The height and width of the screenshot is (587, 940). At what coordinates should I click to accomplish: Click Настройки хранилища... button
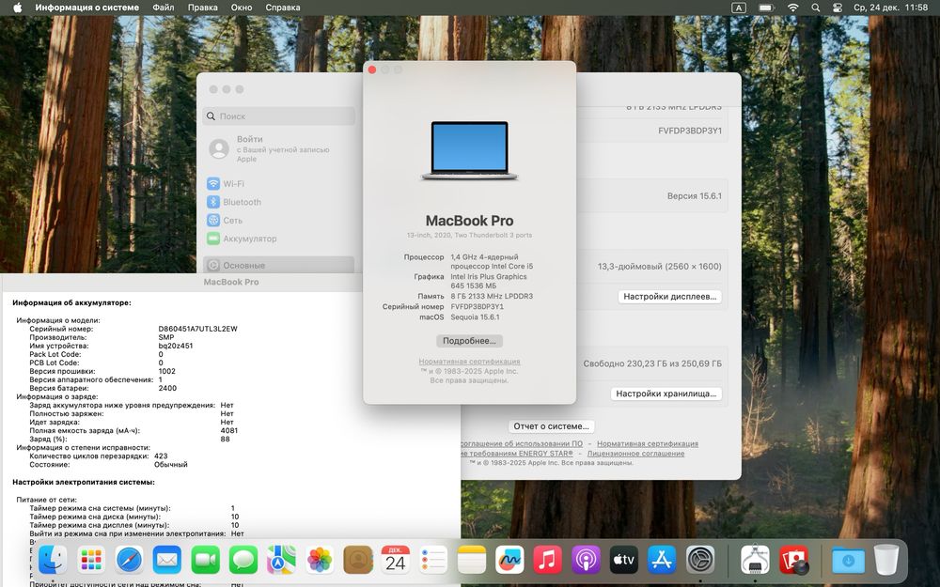click(x=666, y=394)
